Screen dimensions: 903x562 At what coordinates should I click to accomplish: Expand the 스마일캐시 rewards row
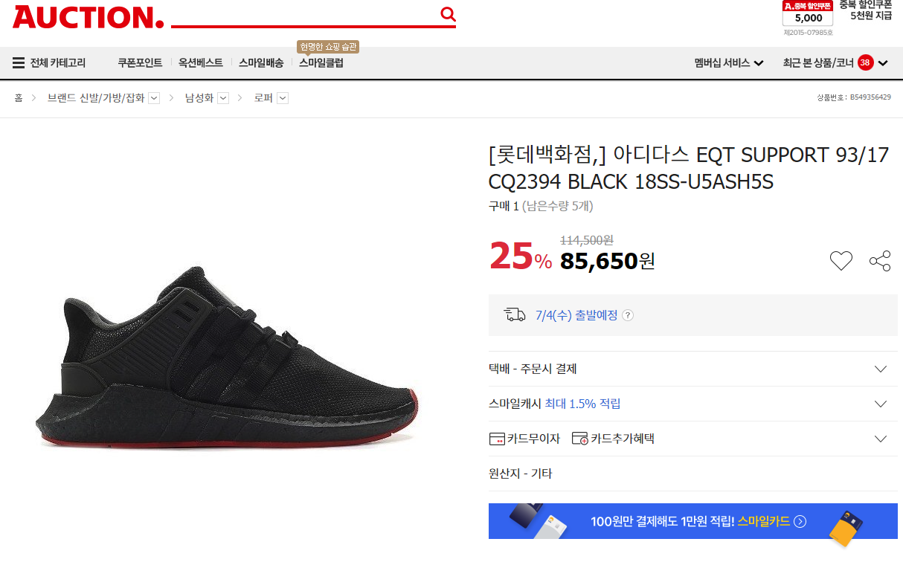[881, 404]
